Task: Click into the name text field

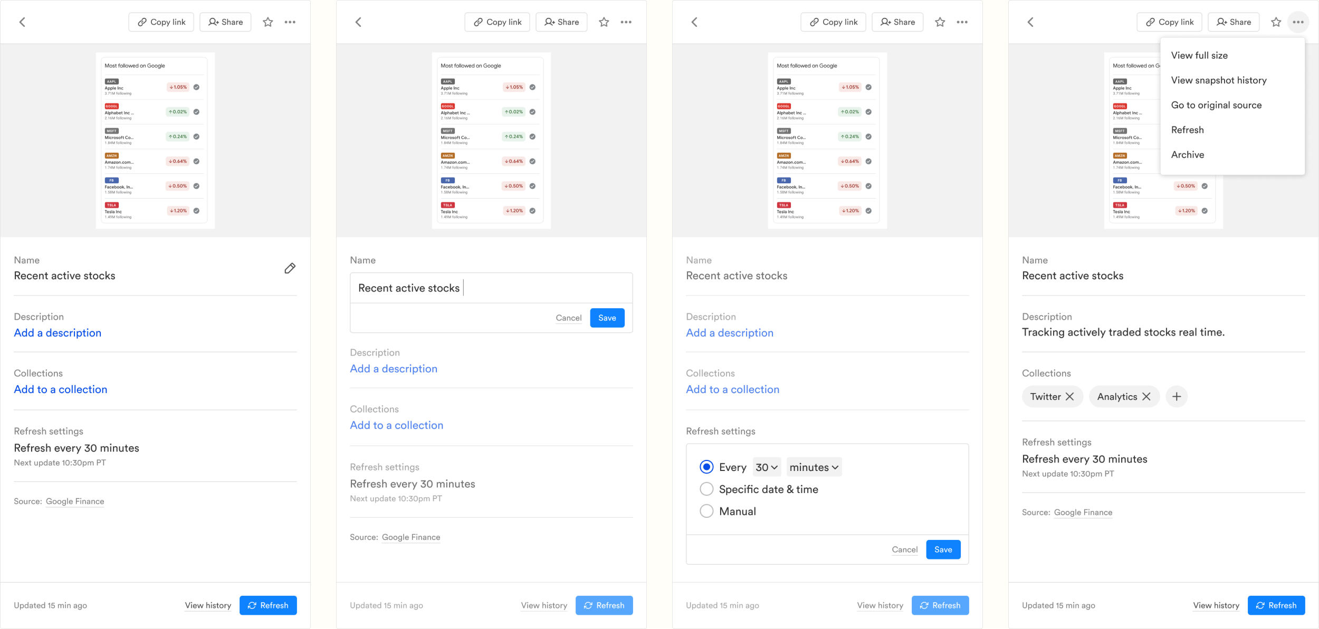Action: (x=491, y=288)
